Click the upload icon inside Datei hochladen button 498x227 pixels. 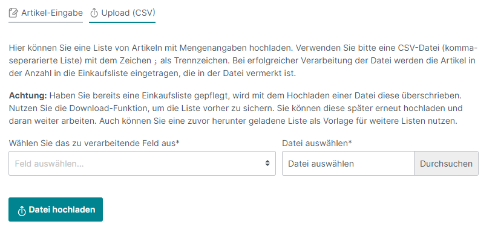(22, 211)
